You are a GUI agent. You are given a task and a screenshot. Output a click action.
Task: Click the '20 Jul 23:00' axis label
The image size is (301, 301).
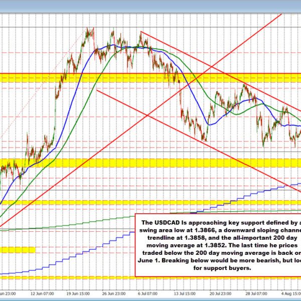220,293
